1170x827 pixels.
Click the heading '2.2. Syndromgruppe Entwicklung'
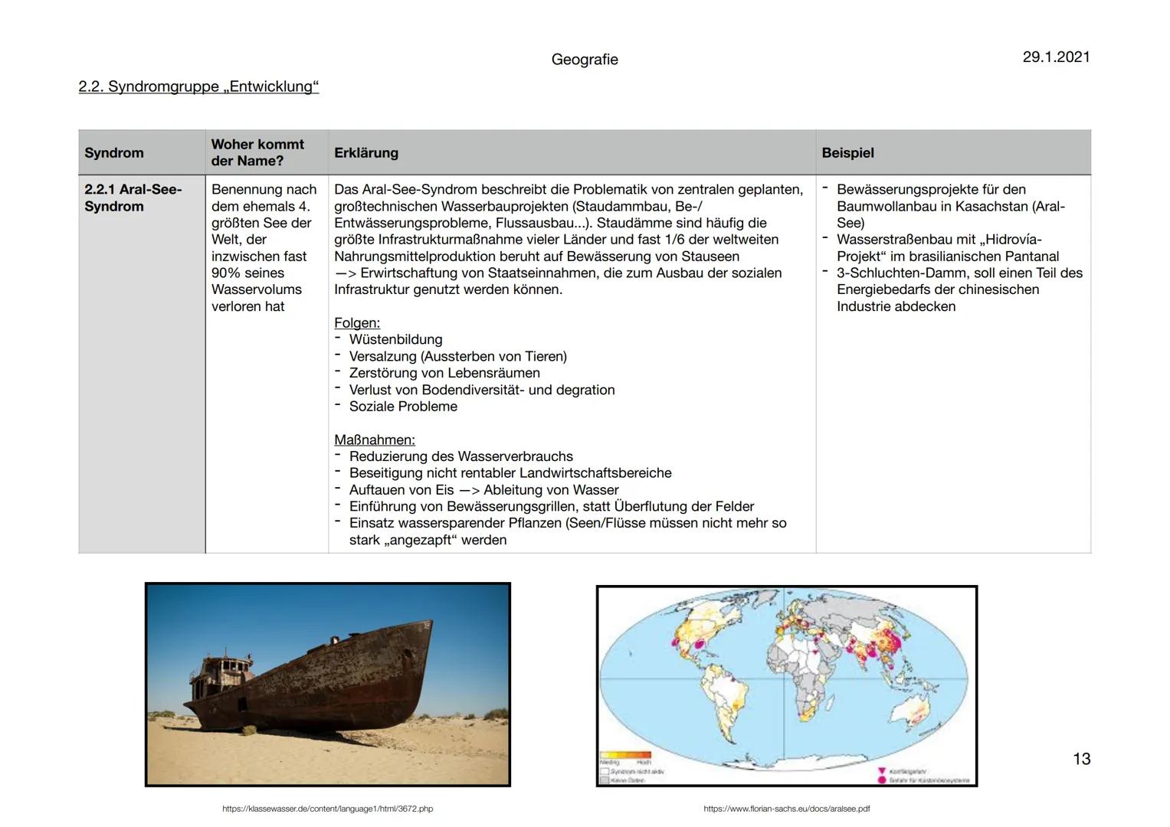click(198, 87)
